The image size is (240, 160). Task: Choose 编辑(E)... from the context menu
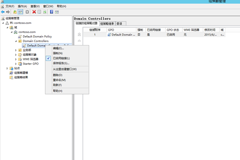tap(67, 48)
